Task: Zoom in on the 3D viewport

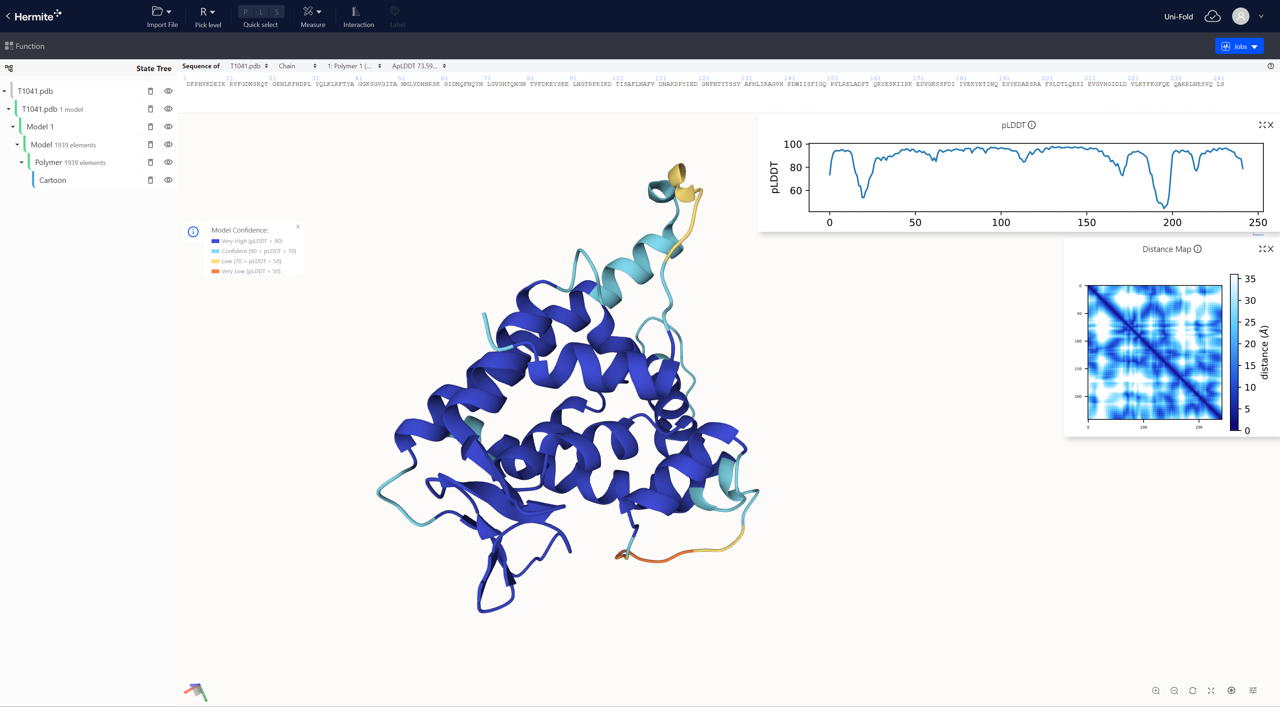Action: [x=1156, y=690]
